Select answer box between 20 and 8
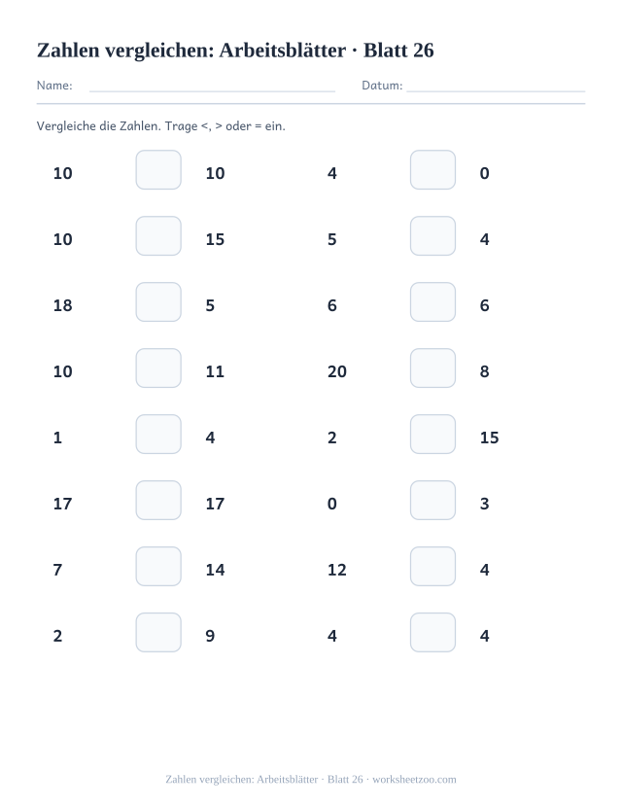The image size is (622, 806). tap(432, 368)
